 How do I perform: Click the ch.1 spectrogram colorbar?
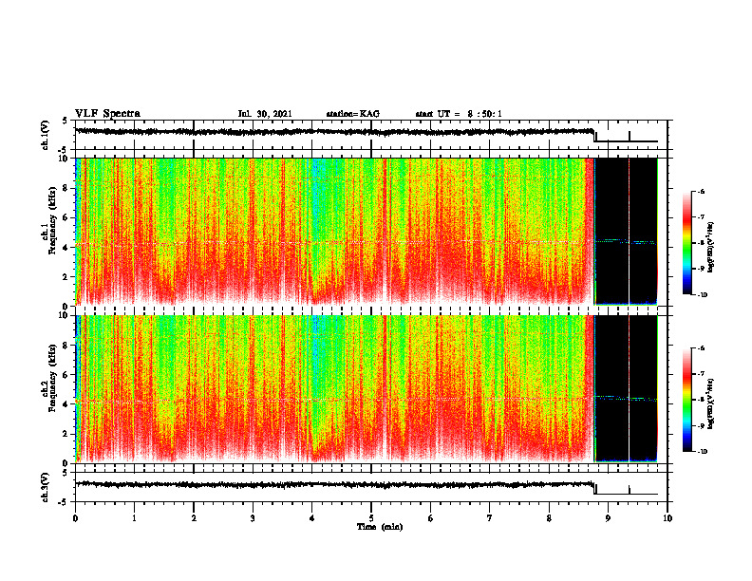(686, 243)
